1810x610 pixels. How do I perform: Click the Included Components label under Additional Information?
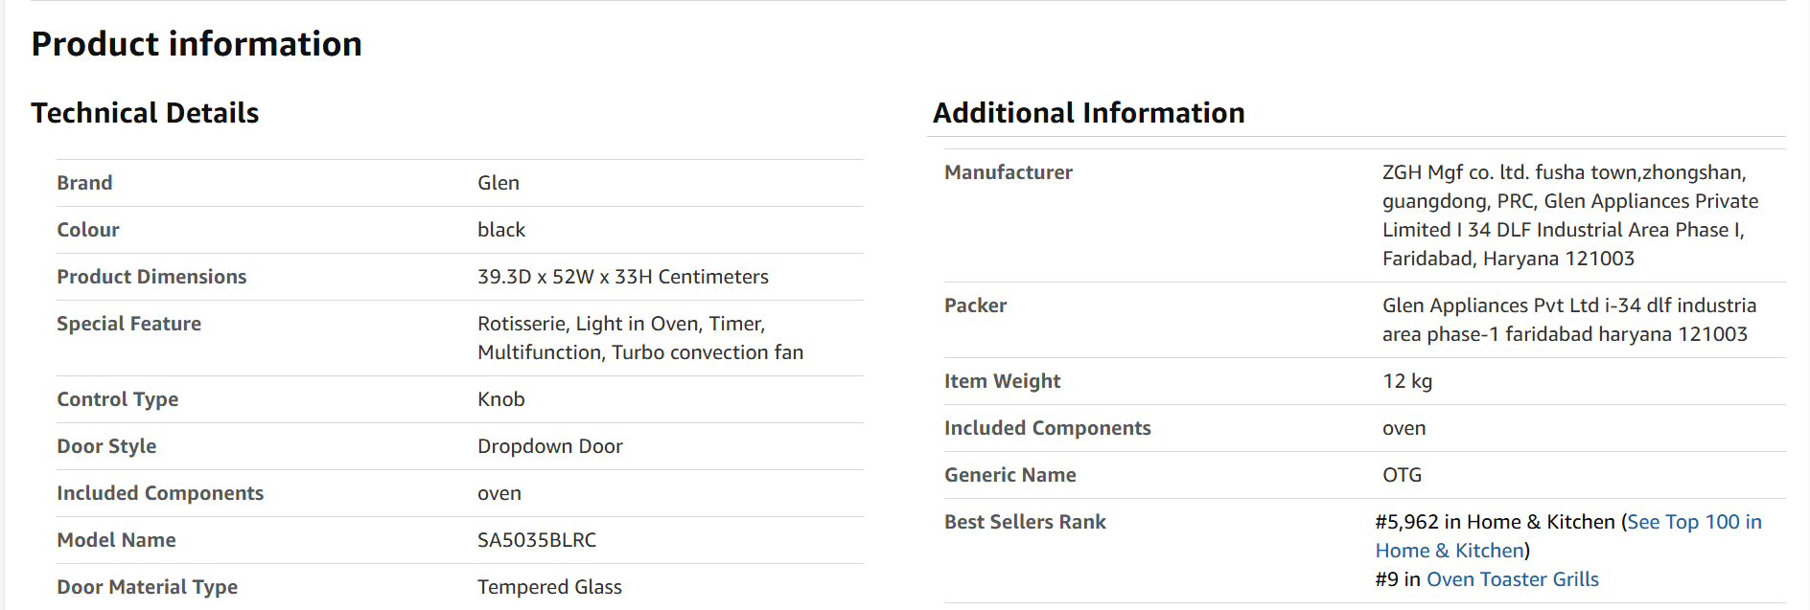click(1048, 428)
